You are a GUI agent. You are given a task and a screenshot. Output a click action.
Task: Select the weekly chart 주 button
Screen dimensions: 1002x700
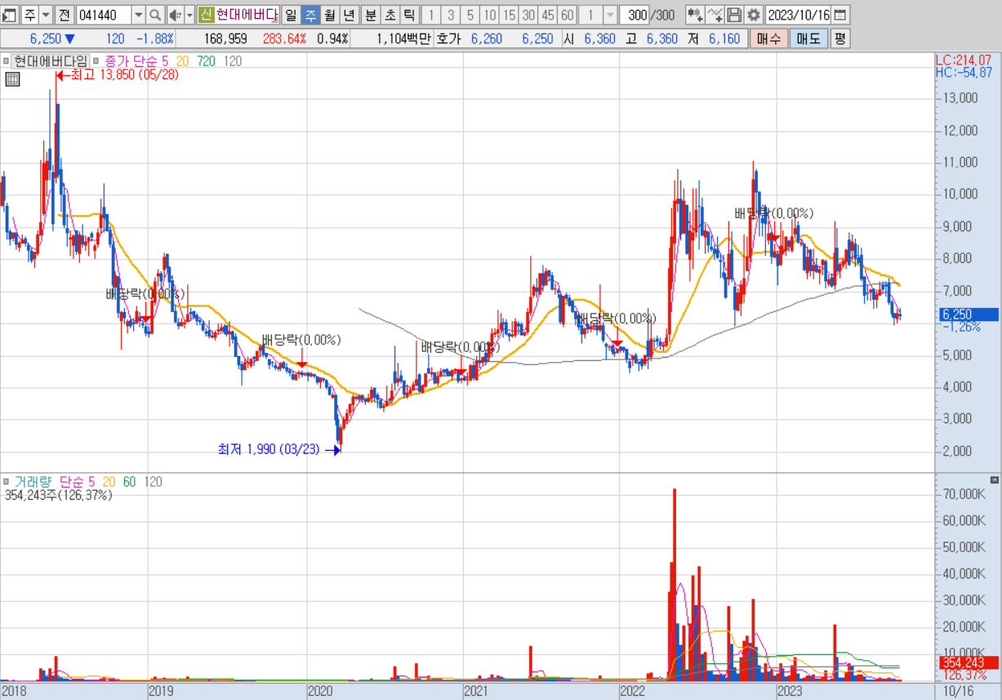pyautogui.click(x=310, y=15)
